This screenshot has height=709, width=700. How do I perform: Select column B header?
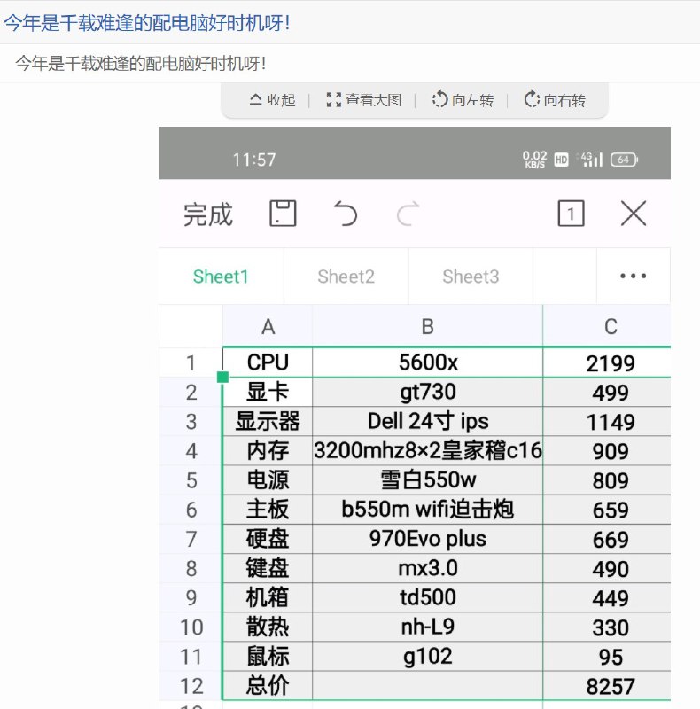click(x=427, y=326)
